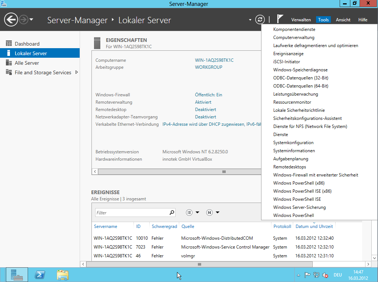This screenshot has height=282, width=378.
Task: Click the back navigation arrow button
Action: [x=11, y=19]
